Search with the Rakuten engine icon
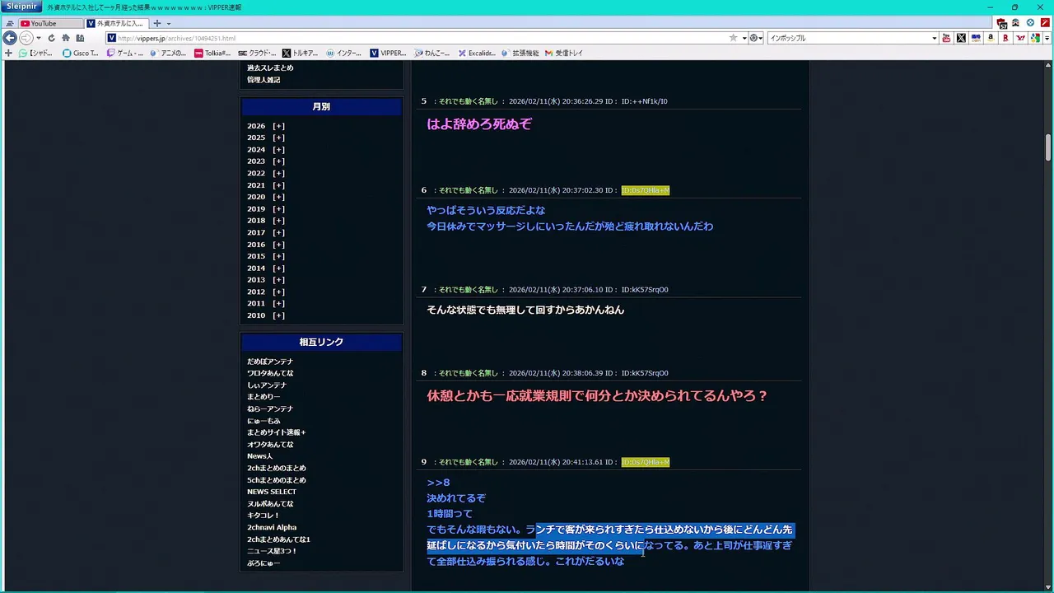 [x=1005, y=38]
